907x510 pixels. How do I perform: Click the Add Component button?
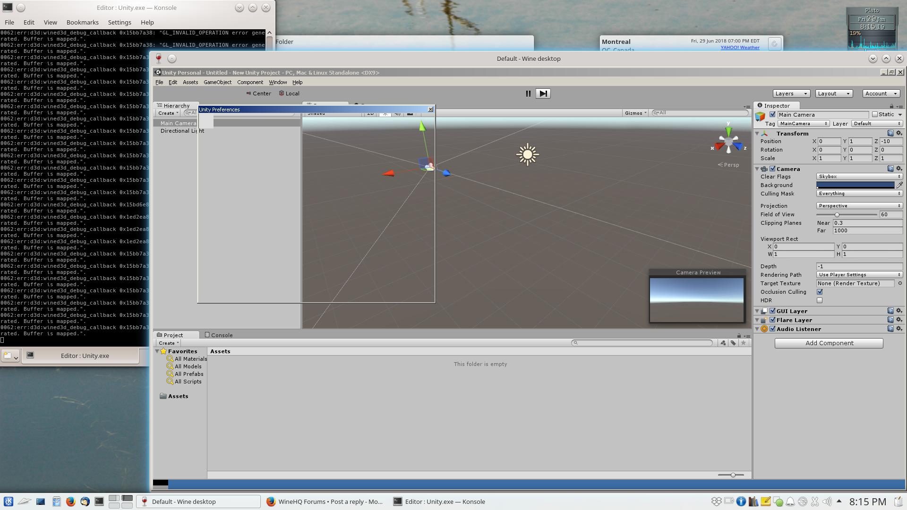point(829,343)
